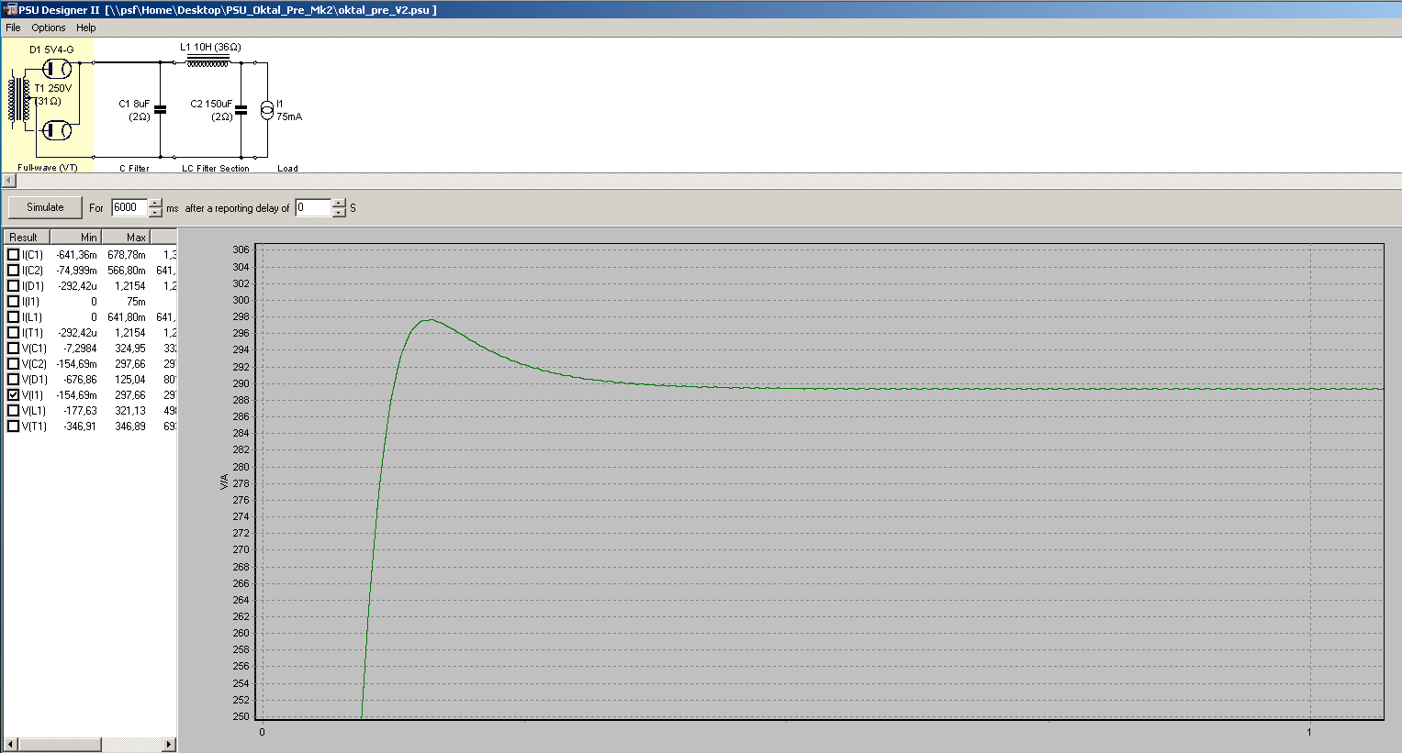Image resolution: width=1402 pixels, height=753 pixels.
Task: Click the C2 150uF capacitor symbol
Action: [x=241, y=109]
